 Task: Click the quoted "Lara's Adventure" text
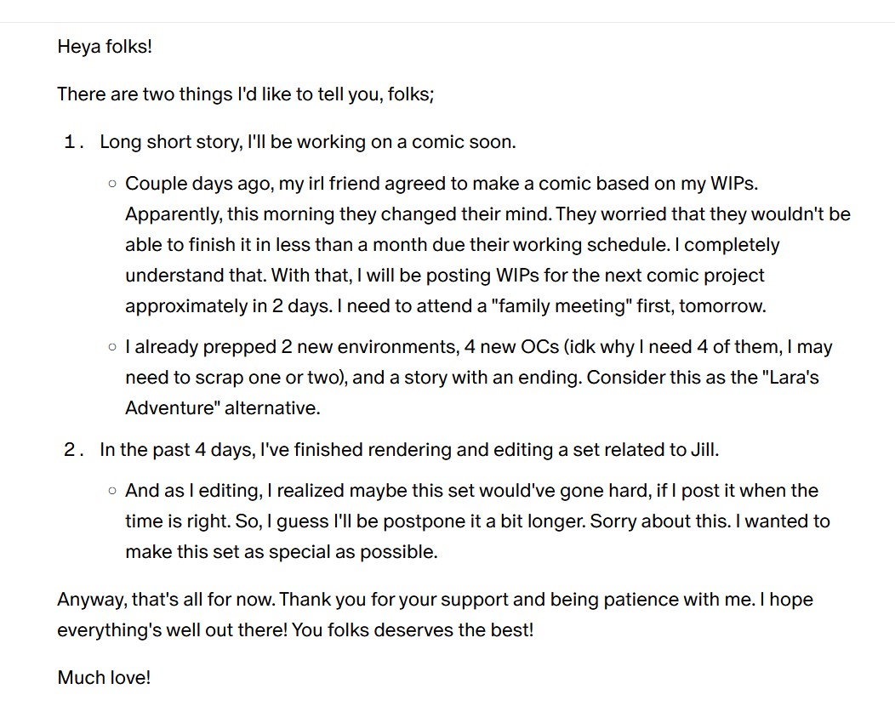tap(472, 393)
